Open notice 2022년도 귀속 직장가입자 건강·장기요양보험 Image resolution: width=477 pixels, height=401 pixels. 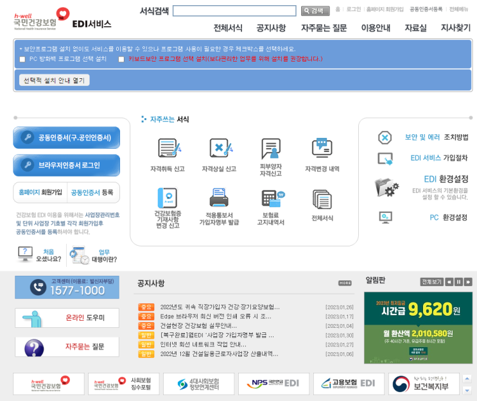point(220,307)
